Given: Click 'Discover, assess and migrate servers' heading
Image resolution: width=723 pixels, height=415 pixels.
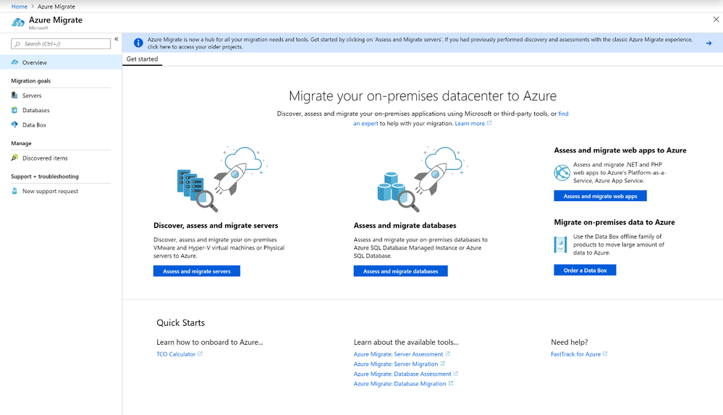Looking at the screenshot, I should coord(216,226).
